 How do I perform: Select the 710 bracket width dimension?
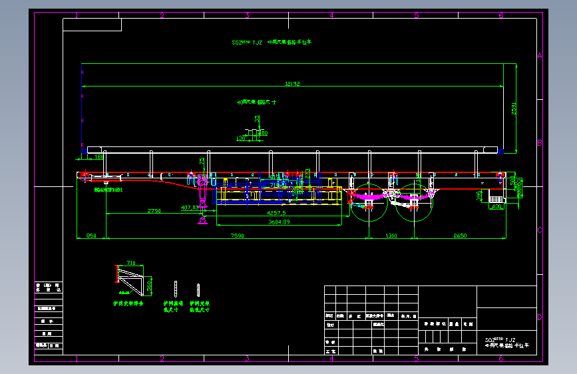[x=131, y=263]
